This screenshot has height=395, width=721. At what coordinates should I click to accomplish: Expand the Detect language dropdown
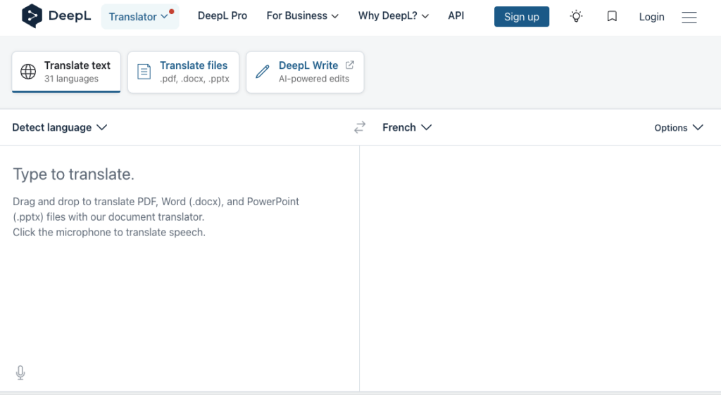[x=59, y=127]
